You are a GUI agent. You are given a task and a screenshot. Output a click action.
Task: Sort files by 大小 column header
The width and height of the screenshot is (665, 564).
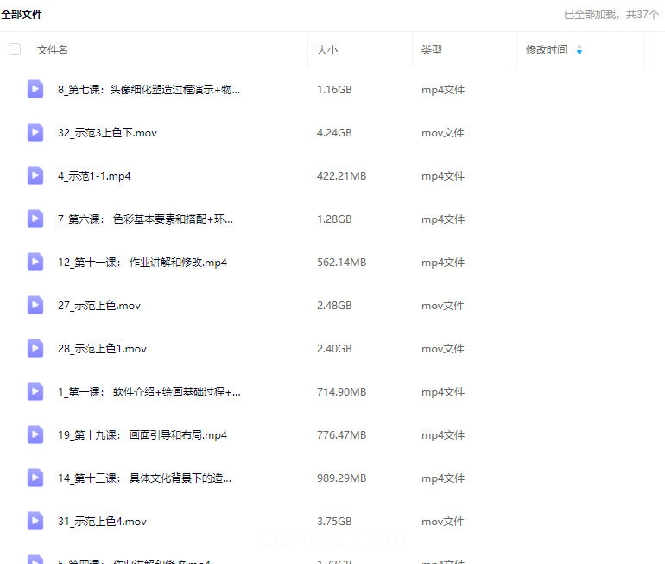(327, 50)
